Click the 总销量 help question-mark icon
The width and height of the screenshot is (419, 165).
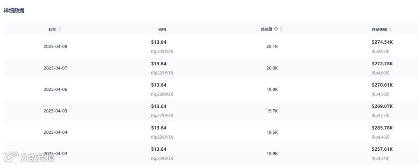click(x=276, y=29)
